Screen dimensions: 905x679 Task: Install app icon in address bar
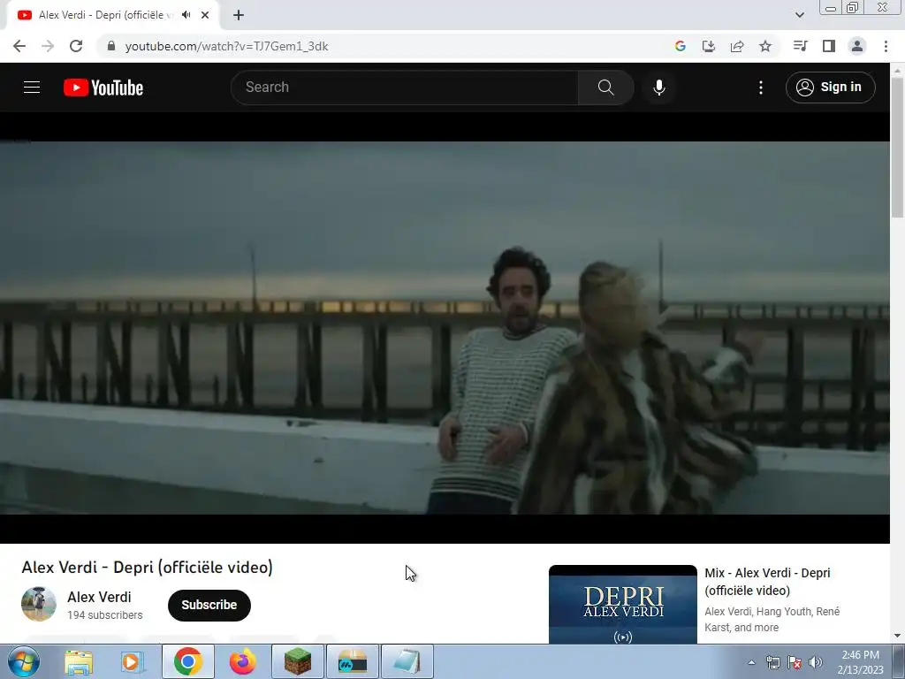708,46
